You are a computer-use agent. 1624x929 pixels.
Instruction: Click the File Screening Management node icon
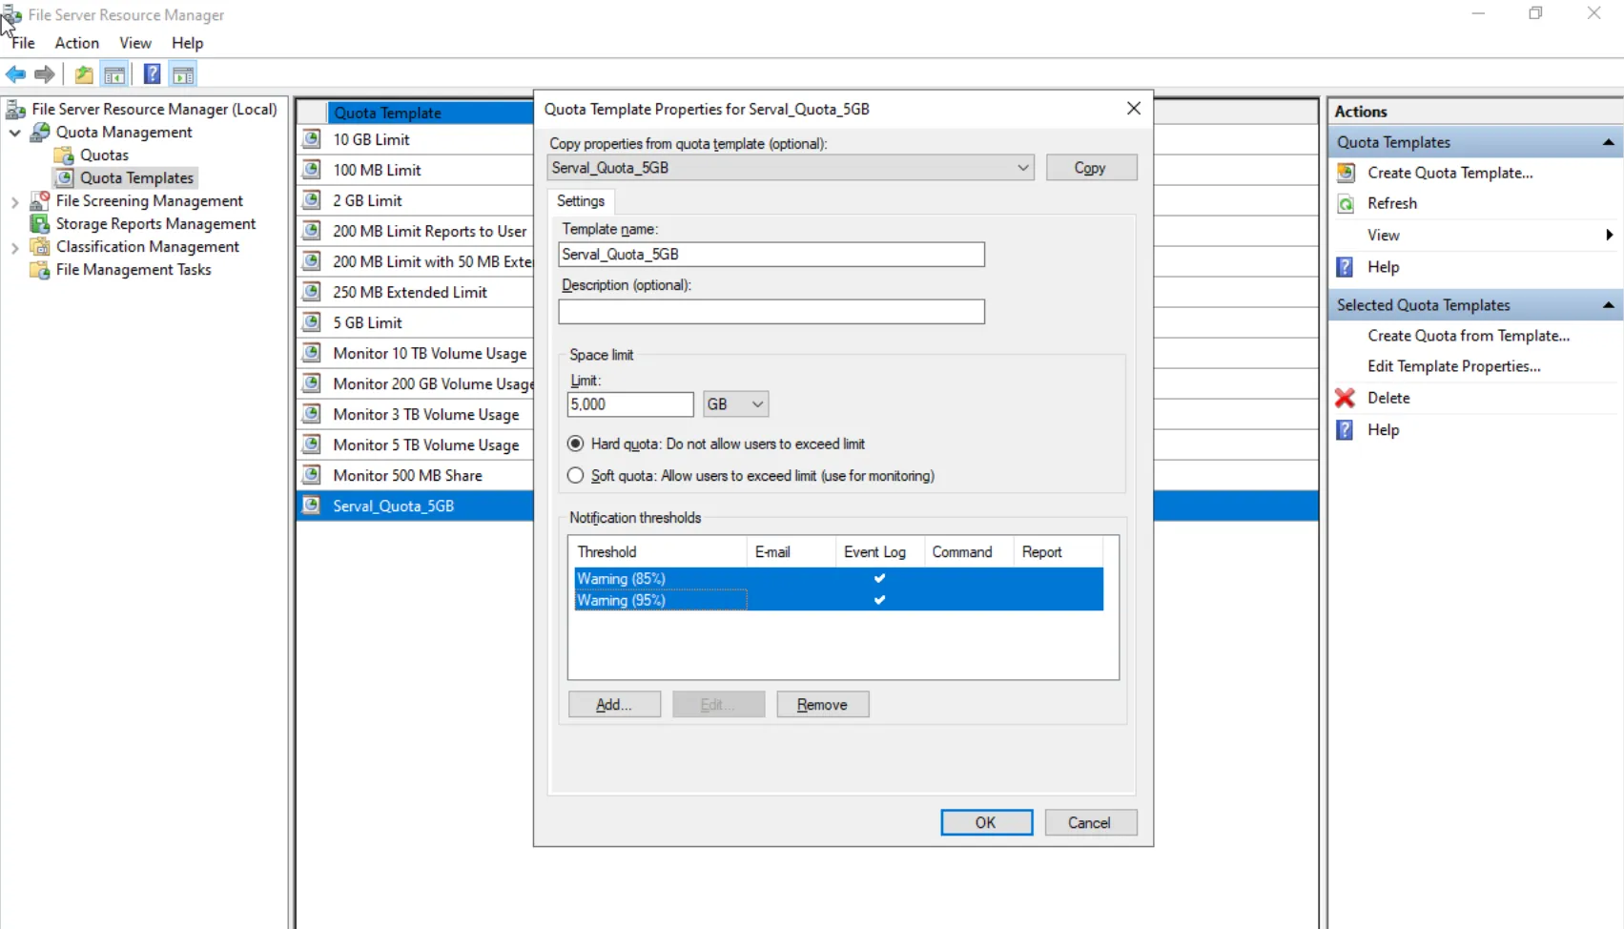[40, 201]
